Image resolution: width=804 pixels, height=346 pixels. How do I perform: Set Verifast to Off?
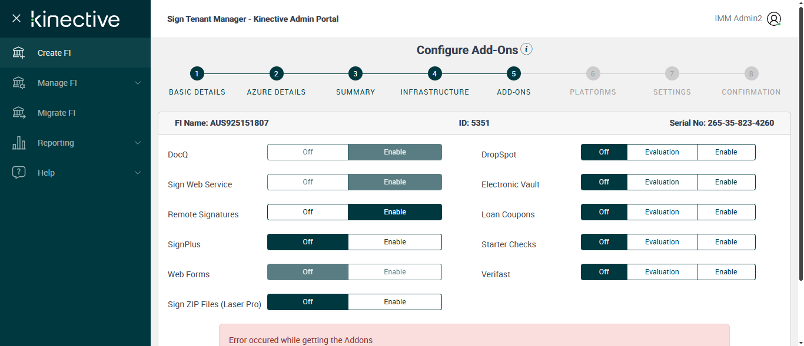tap(604, 272)
